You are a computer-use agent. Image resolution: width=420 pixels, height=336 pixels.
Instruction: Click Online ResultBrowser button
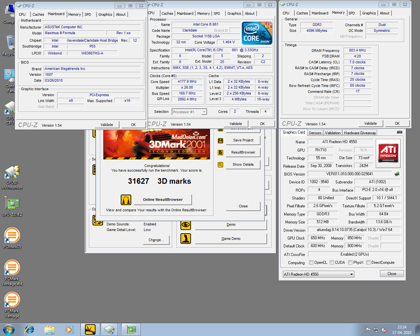coord(163,200)
